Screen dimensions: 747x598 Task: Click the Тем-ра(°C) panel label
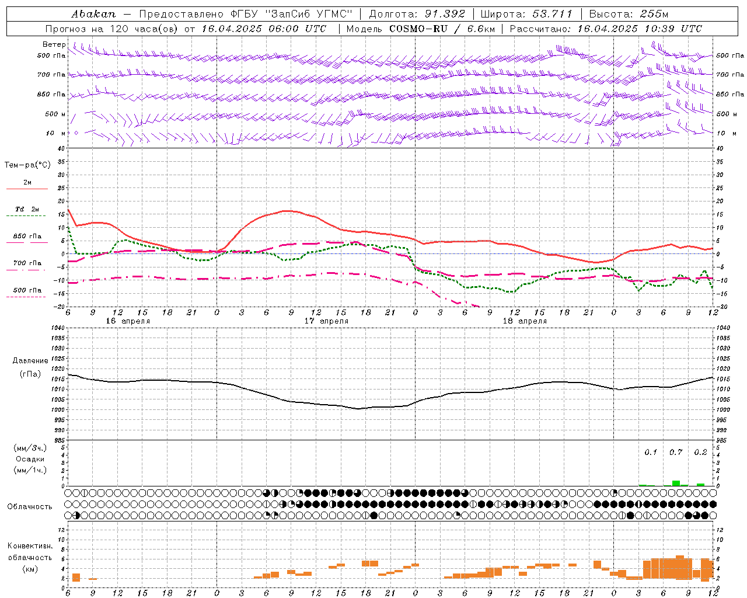coord(27,165)
